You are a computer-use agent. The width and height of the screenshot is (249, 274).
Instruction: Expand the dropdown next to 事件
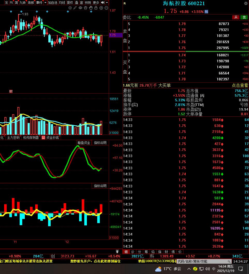[45, 2]
